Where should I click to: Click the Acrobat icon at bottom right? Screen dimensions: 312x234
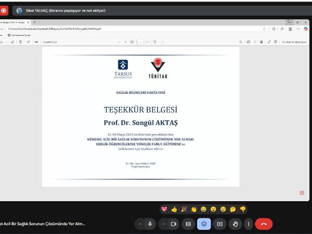tap(302, 193)
